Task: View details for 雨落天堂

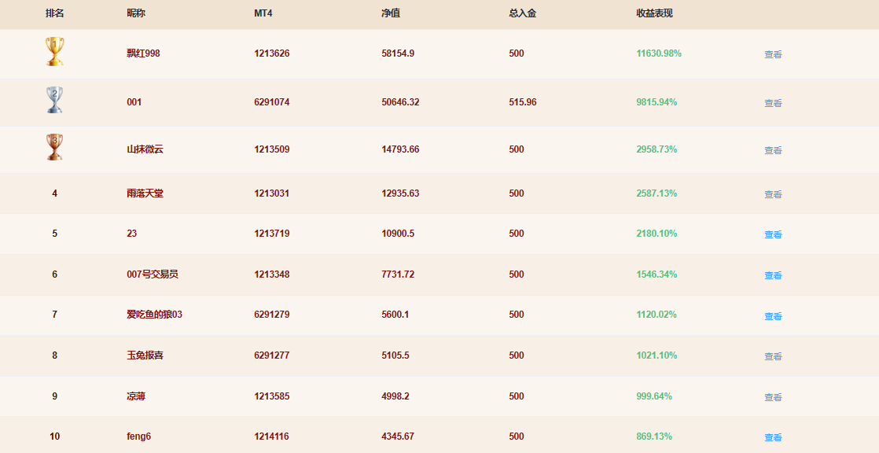Action: point(773,194)
